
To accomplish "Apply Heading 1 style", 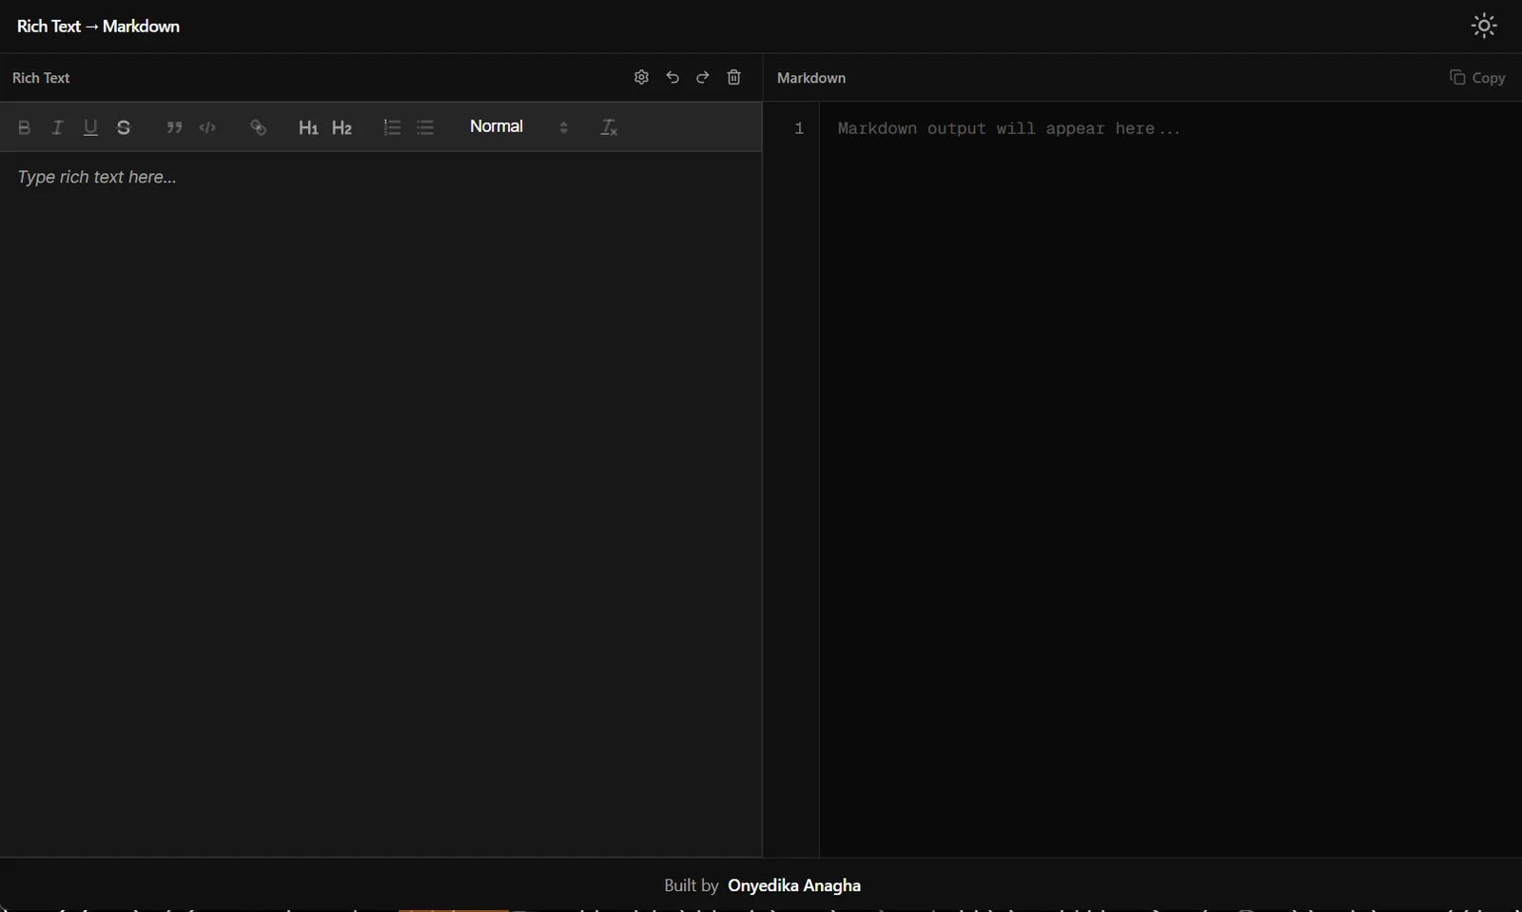I will click(x=308, y=127).
